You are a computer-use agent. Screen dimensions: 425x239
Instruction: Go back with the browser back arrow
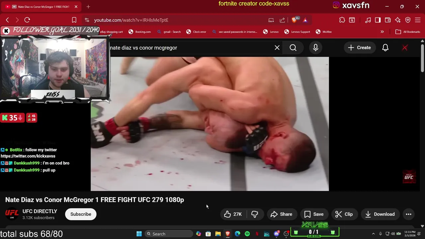(7, 20)
